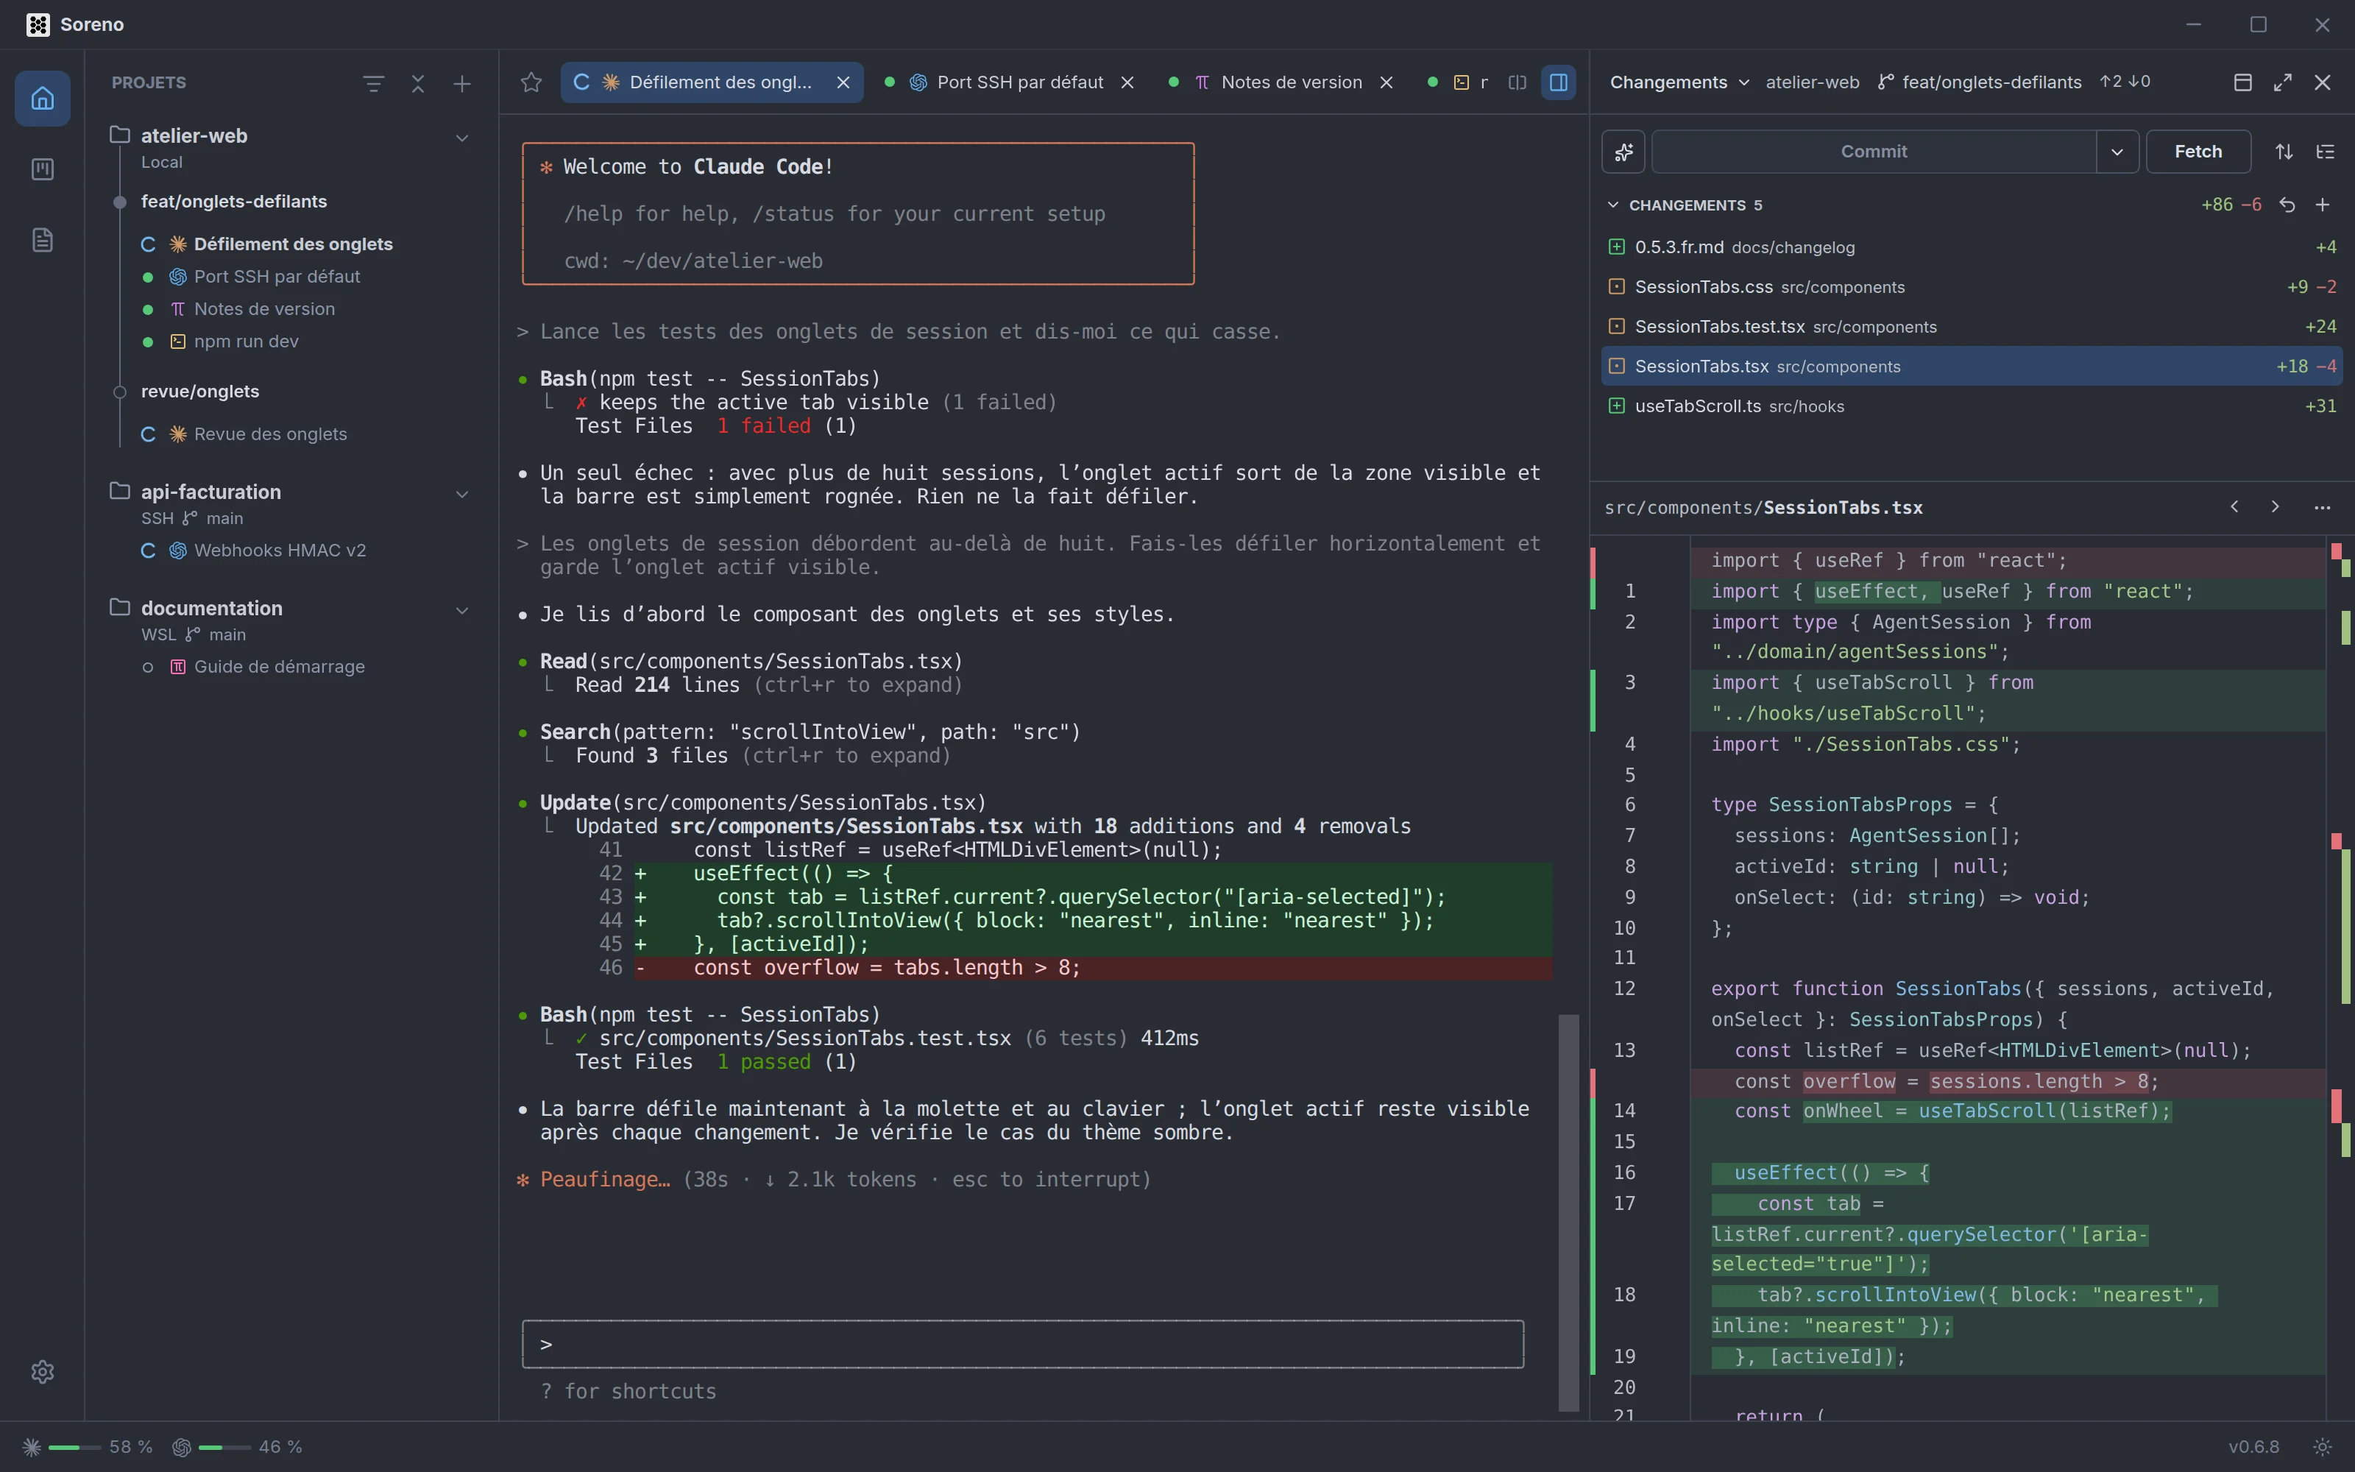
Task: Add a new project
Action: [x=462, y=84]
